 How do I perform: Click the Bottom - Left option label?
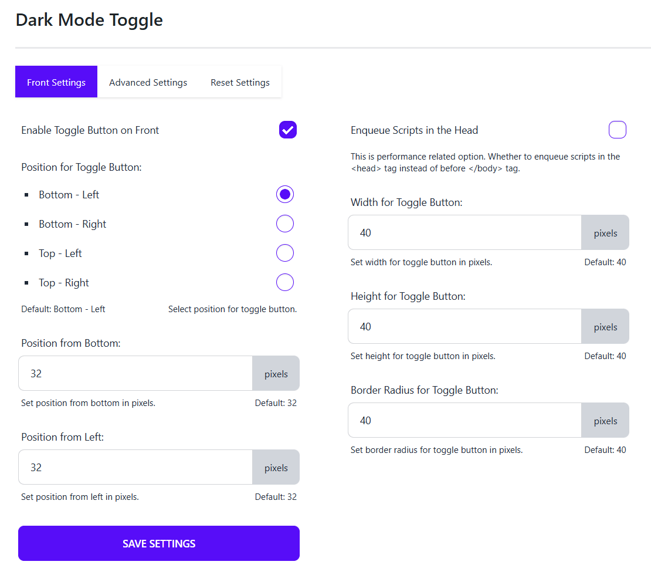[69, 195]
